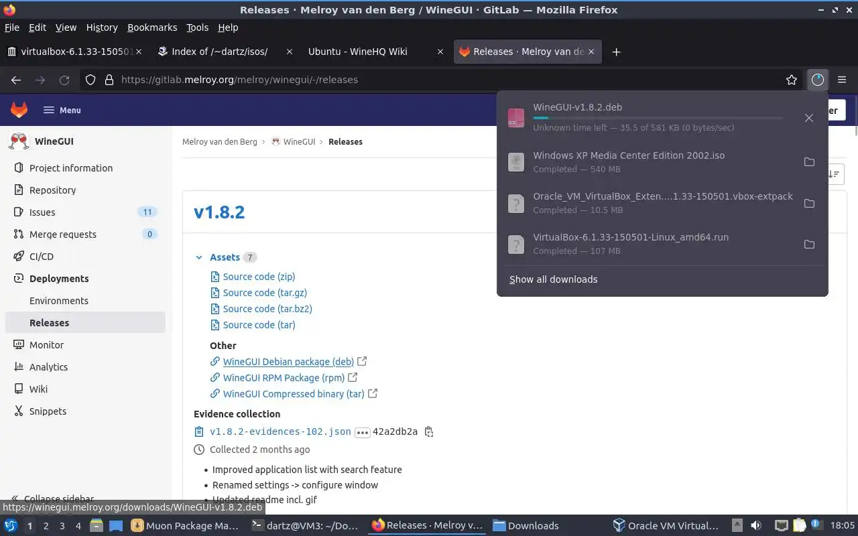
Task: Open CI/CD in sidebar
Action: [85, 257]
